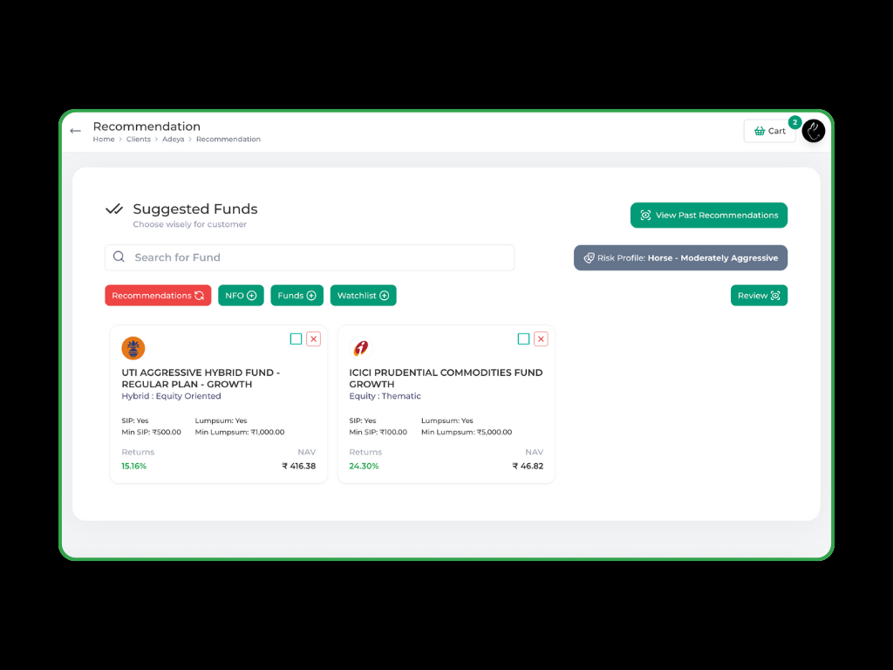The width and height of the screenshot is (893, 670).
Task: Click the Review button
Action: pyautogui.click(x=759, y=296)
